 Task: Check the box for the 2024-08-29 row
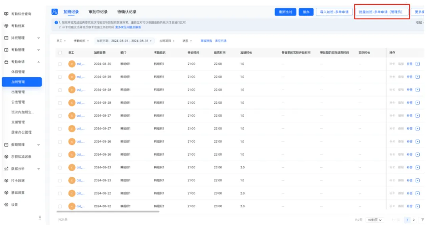coord(60,77)
